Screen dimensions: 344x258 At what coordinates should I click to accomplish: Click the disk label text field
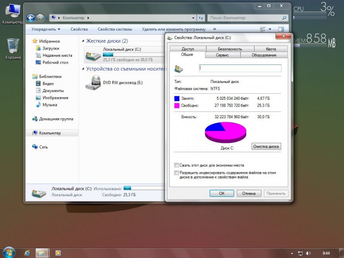[240, 68]
